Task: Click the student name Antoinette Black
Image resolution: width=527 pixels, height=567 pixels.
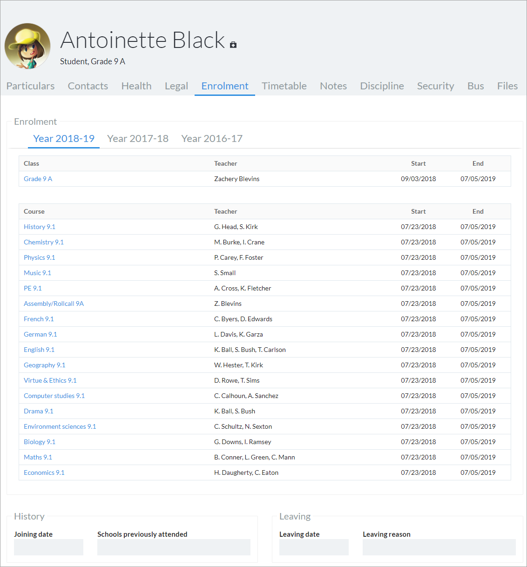Action: 142,40
